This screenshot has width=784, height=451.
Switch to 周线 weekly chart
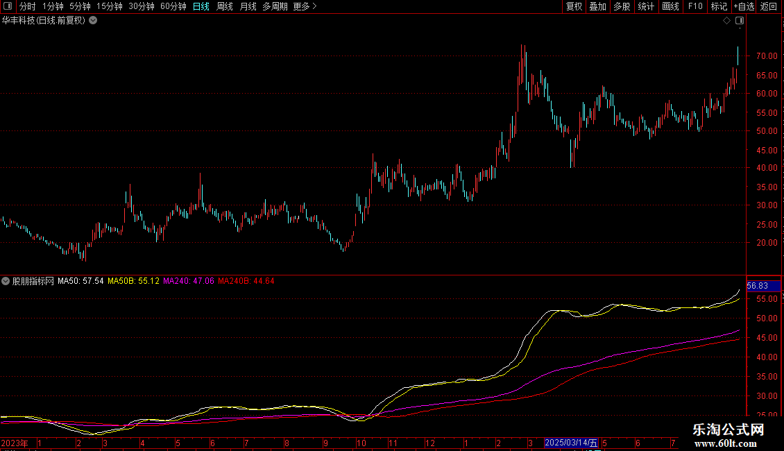click(225, 6)
